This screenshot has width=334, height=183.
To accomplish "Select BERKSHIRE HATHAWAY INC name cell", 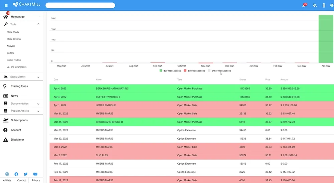I will click(x=112, y=88).
